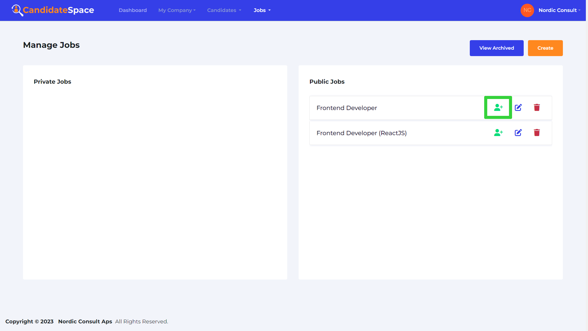Click the edit icon for Frontend Developer ReactJS
This screenshot has height=331, width=588.
click(518, 133)
